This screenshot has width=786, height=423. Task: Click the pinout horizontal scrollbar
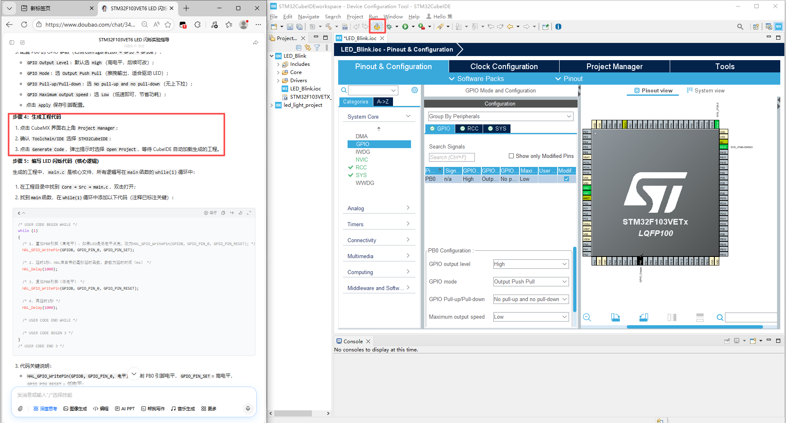click(x=694, y=327)
